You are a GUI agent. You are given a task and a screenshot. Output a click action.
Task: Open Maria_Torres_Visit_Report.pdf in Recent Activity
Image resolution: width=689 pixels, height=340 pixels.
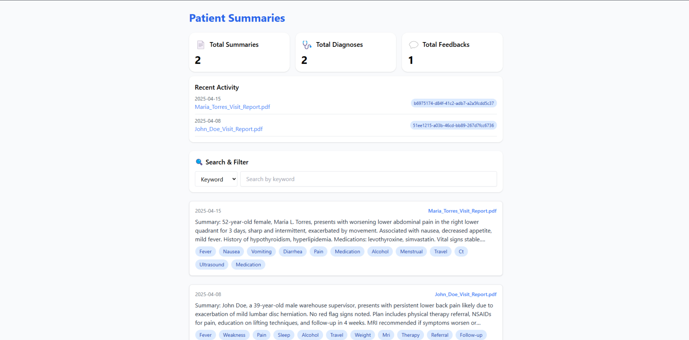232,107
